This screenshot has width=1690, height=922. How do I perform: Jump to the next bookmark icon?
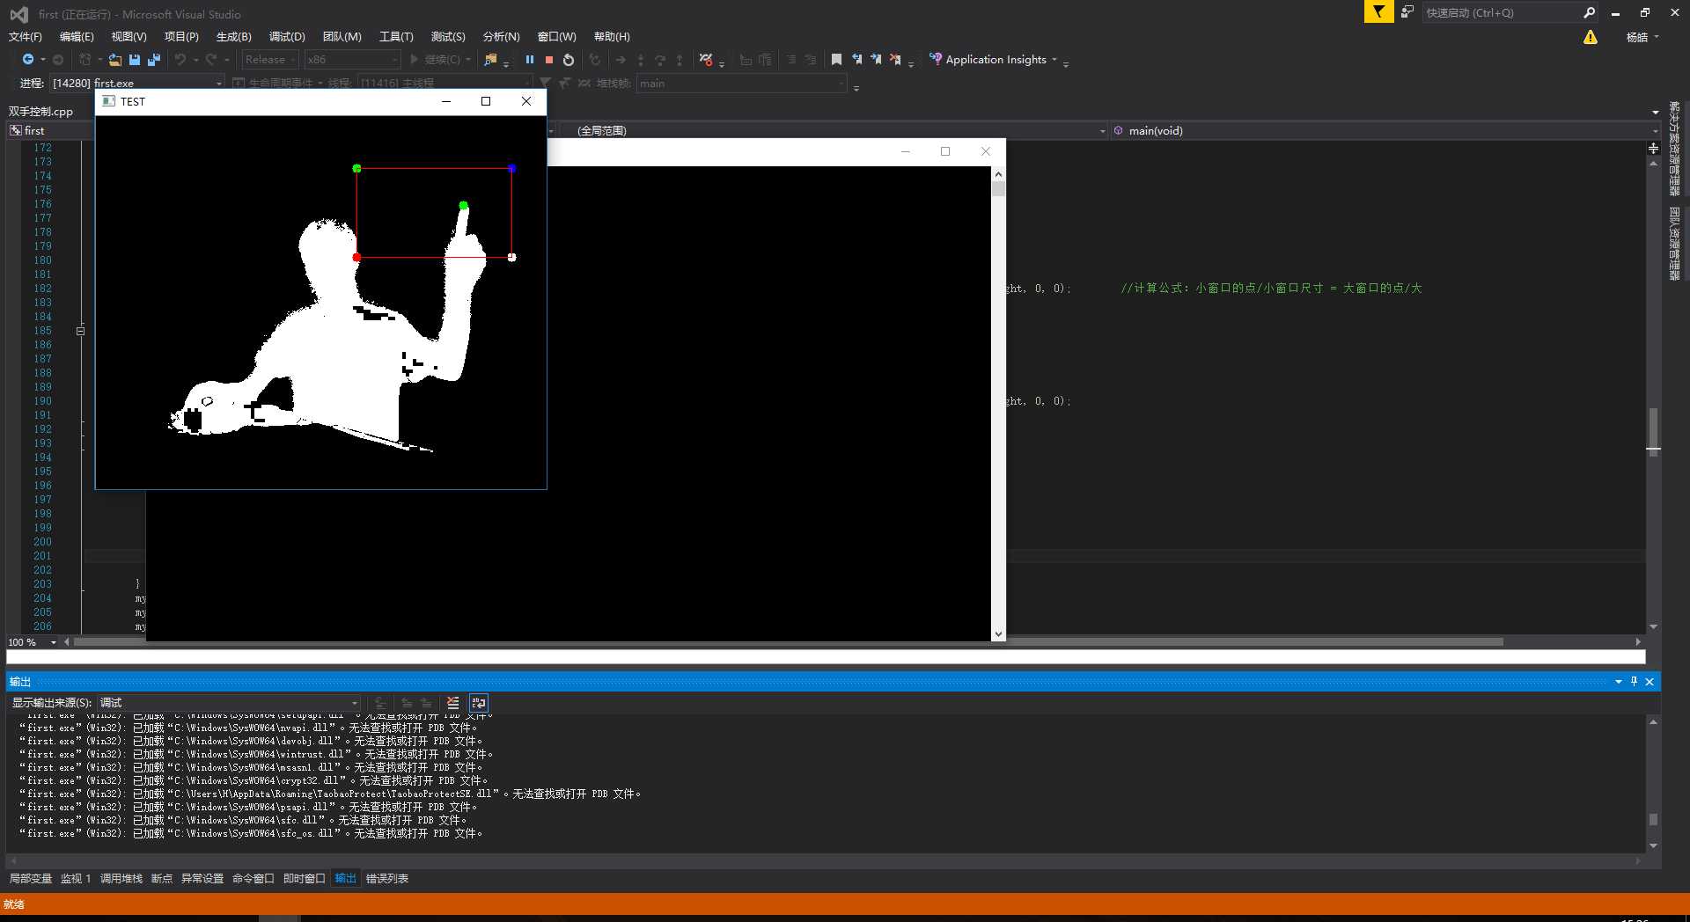click(876, 60)
